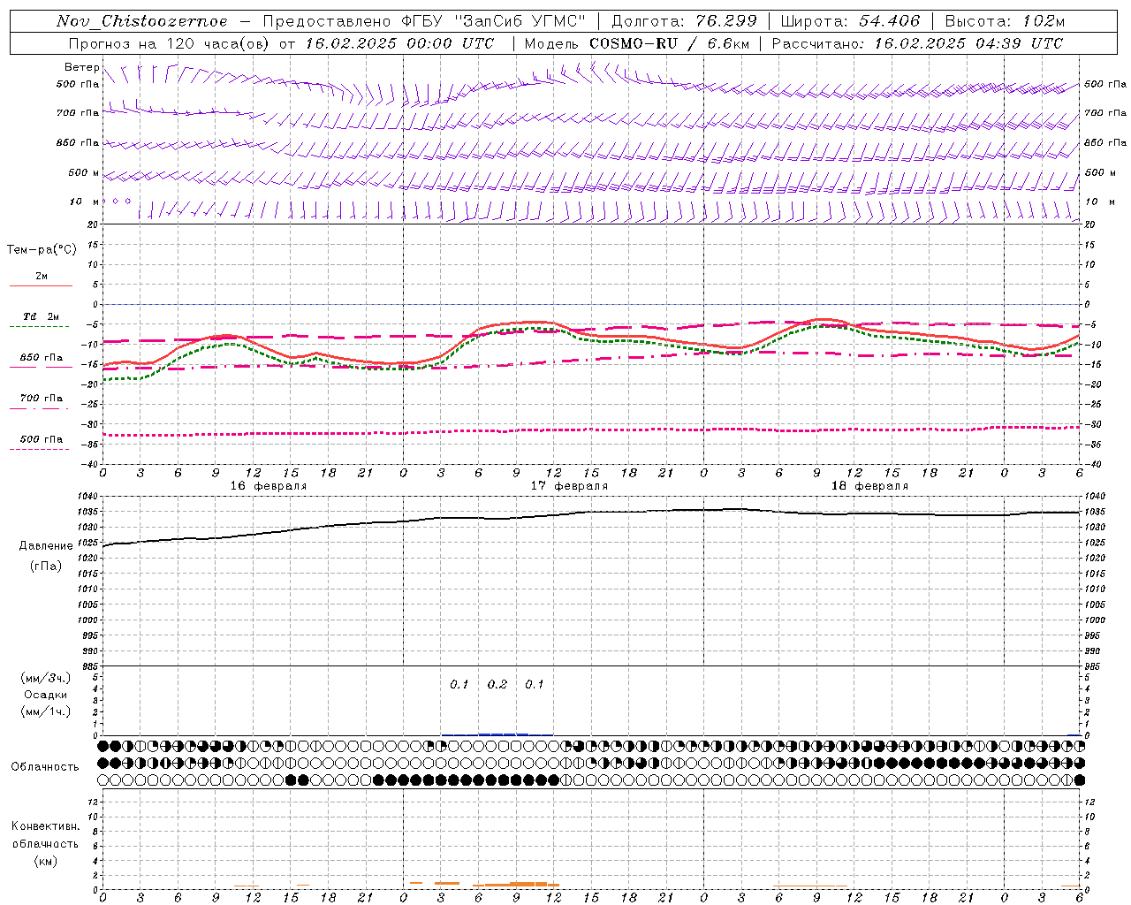Click forecast header "Прогноз на 120 часа(ов)"
1131x905 pixels.
pyautogui.click(x=170, y=43)
